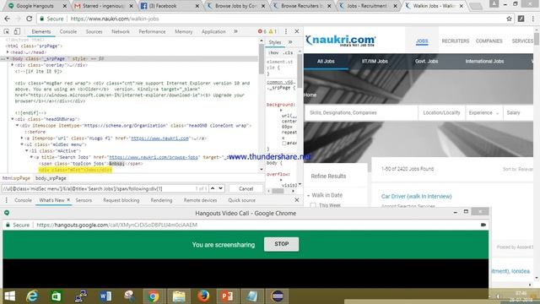The height and width of the screenshot is (304, 540).
Task: Close the bottom DevTools drawer
Action: (296, 200)
